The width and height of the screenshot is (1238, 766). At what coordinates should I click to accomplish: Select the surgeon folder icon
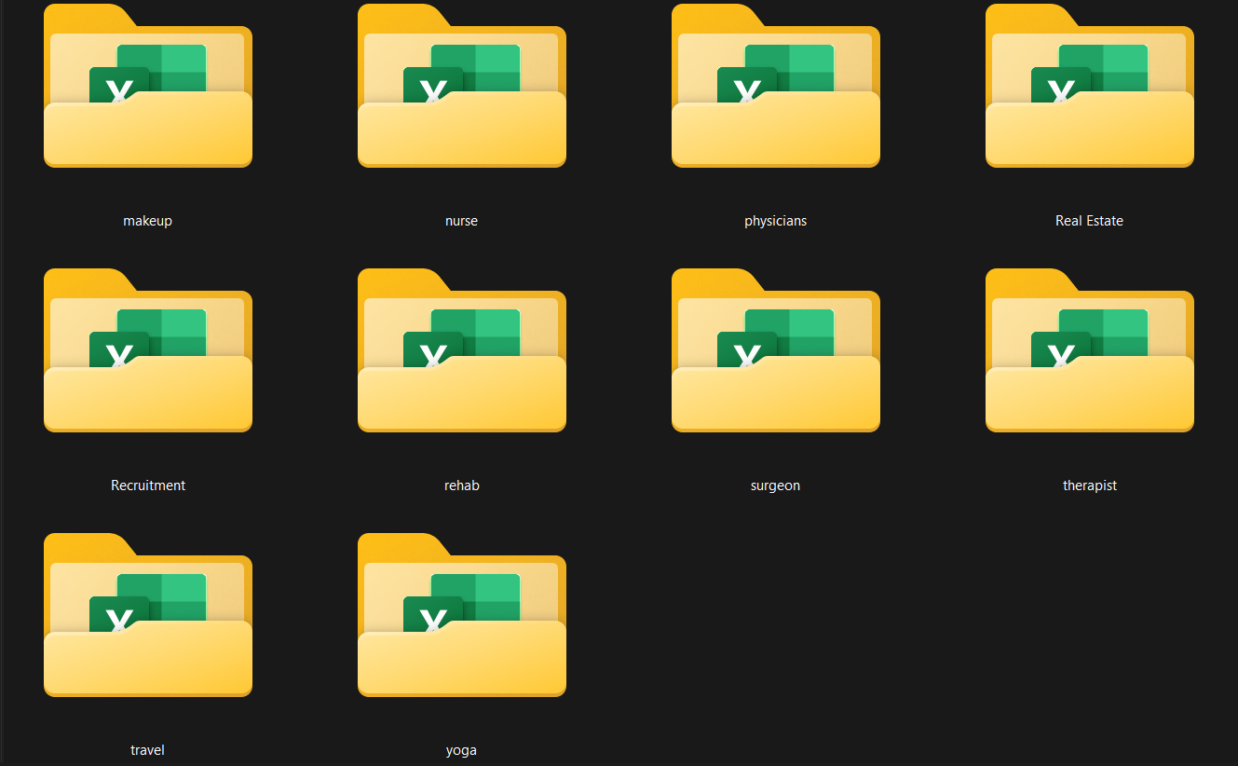coord(776,350)
